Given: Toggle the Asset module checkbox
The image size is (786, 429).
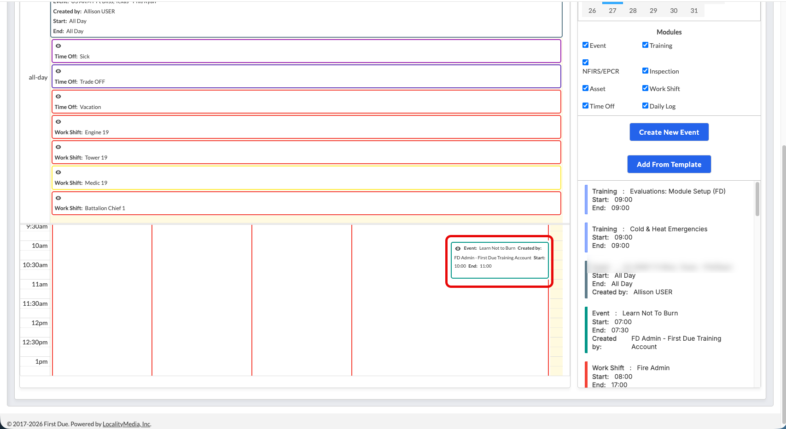Looking at the screenshot, I should point(585,88).
